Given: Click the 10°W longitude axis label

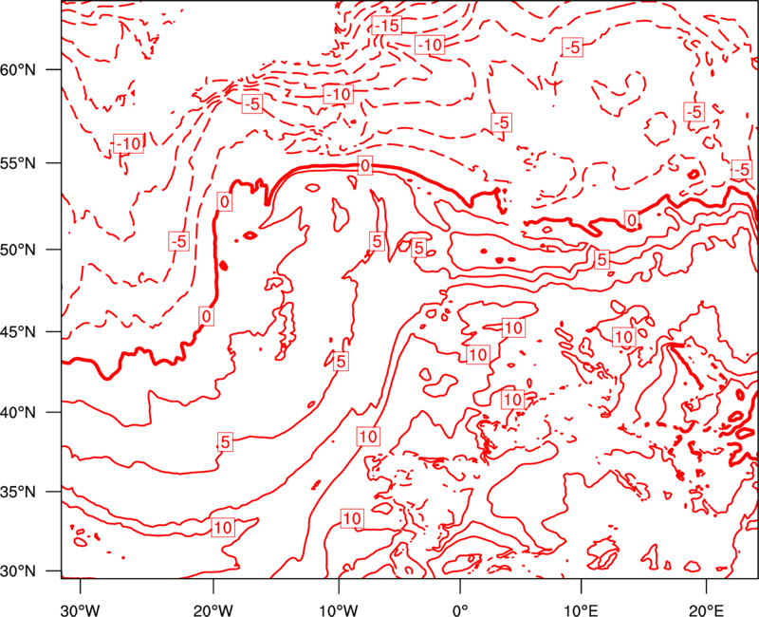Looking at the screenshot, I should click(339, 610).
